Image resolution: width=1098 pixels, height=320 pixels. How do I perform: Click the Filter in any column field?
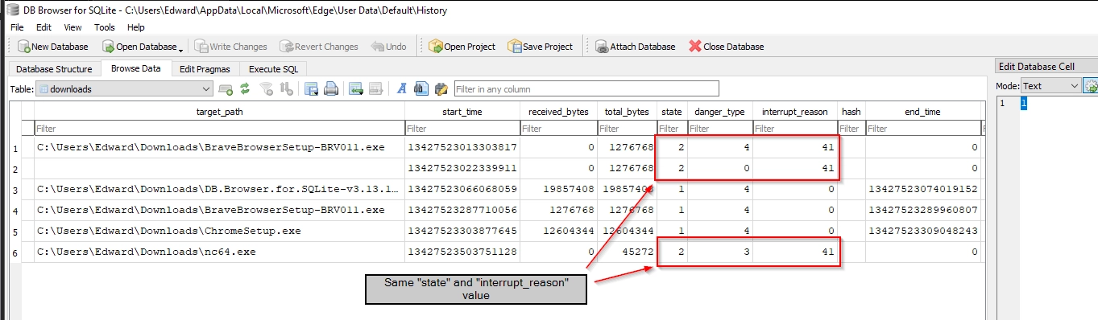(x=586, y=89)
